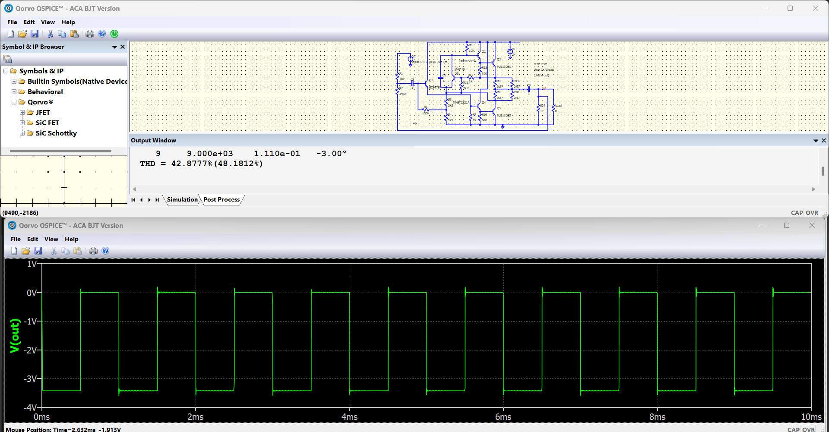Open Output Window panel dropdown arrow
Screen dimensions: 829x432
(816, 141)
